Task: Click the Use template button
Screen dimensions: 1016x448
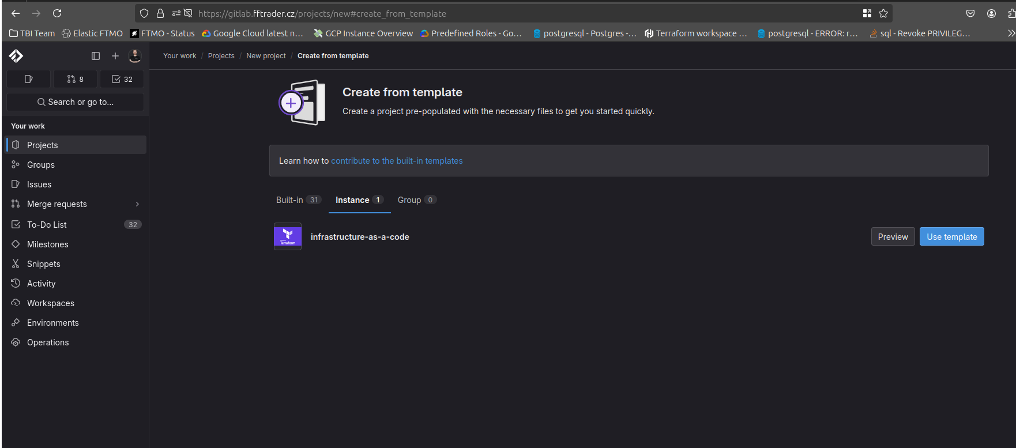Action: [951, 237]
